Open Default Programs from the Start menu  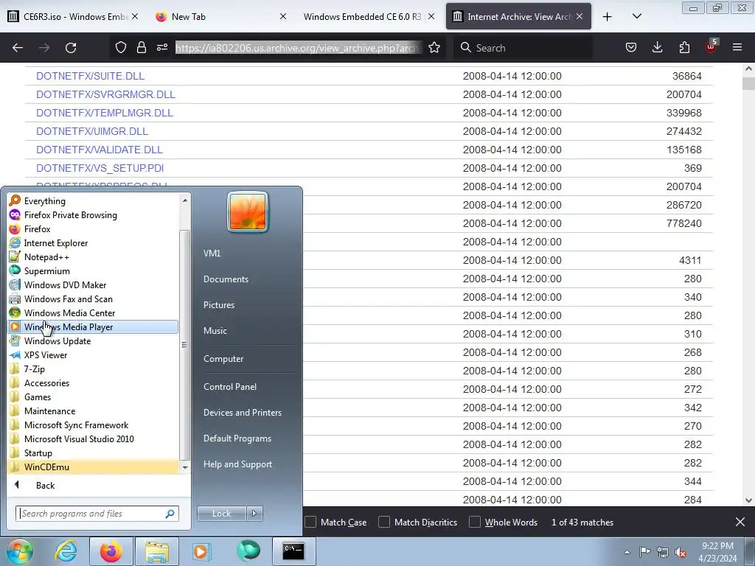click(237, 439)
